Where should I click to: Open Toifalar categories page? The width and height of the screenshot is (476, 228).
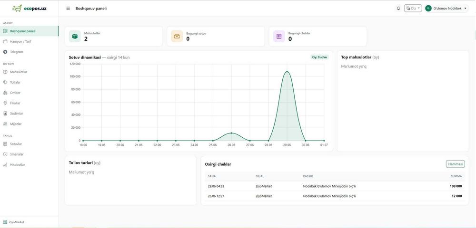(x=29, y=82)
